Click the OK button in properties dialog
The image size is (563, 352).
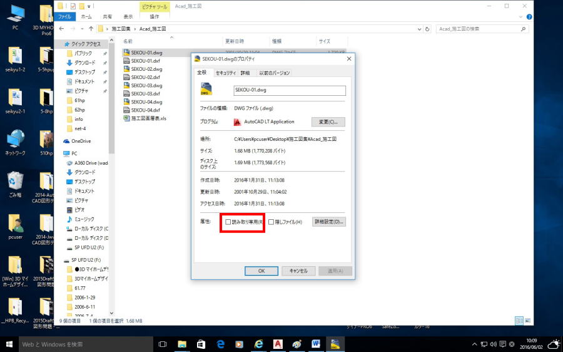pyautogui.click(x=261, y=271)
